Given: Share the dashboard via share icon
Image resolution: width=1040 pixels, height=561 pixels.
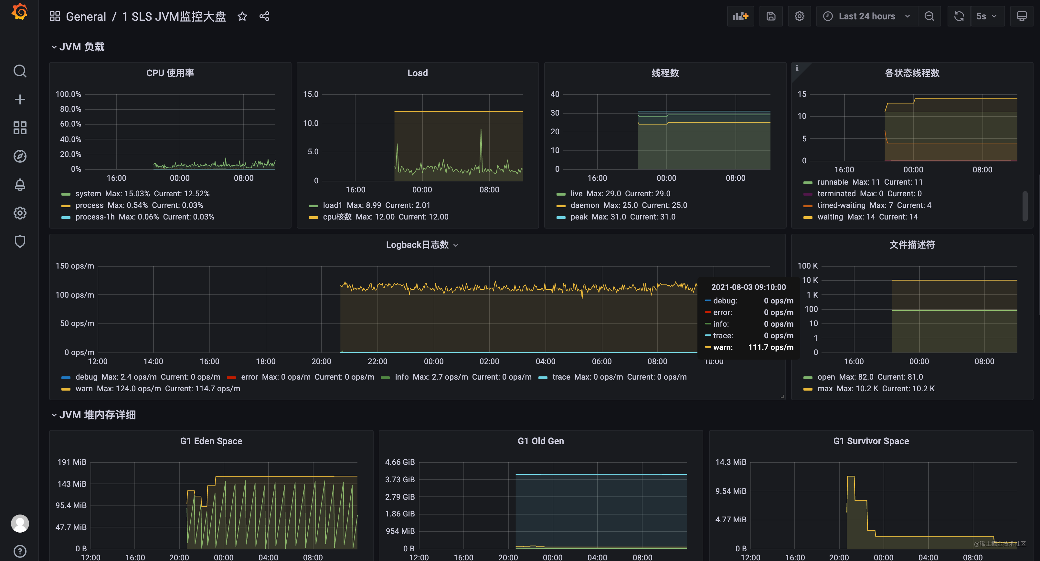Looking at the screenshot, I should (264, 16).
